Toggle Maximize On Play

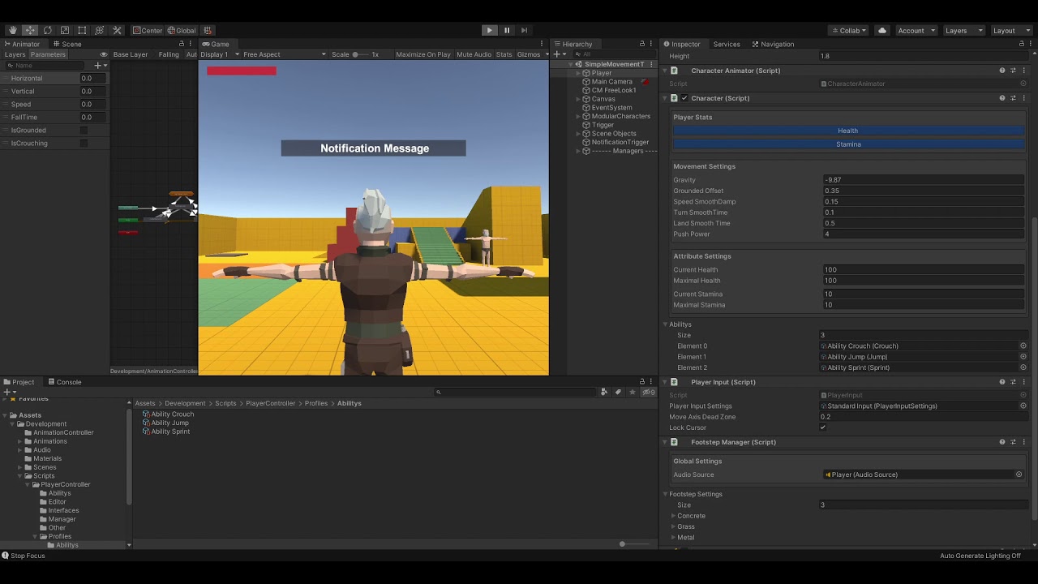pos(422,54)
